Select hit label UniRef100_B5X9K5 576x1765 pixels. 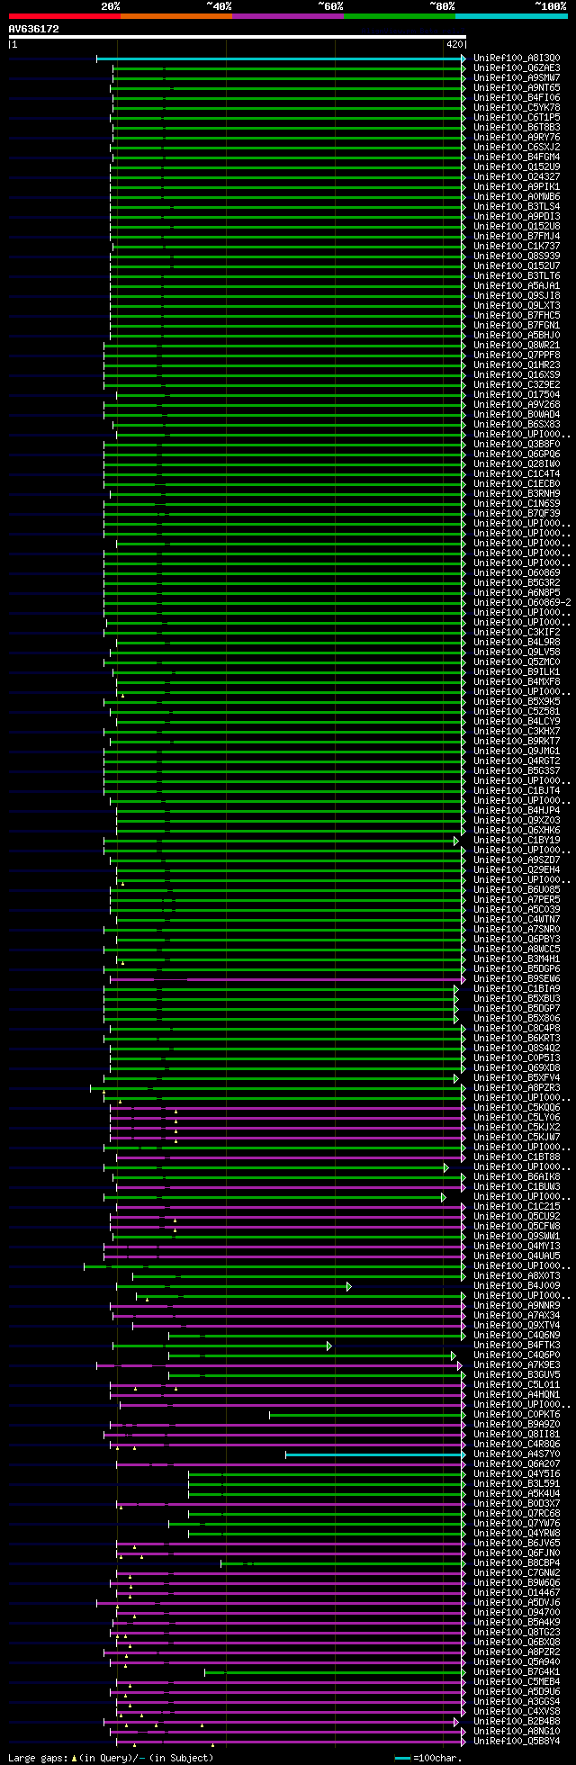pos(517,702)
